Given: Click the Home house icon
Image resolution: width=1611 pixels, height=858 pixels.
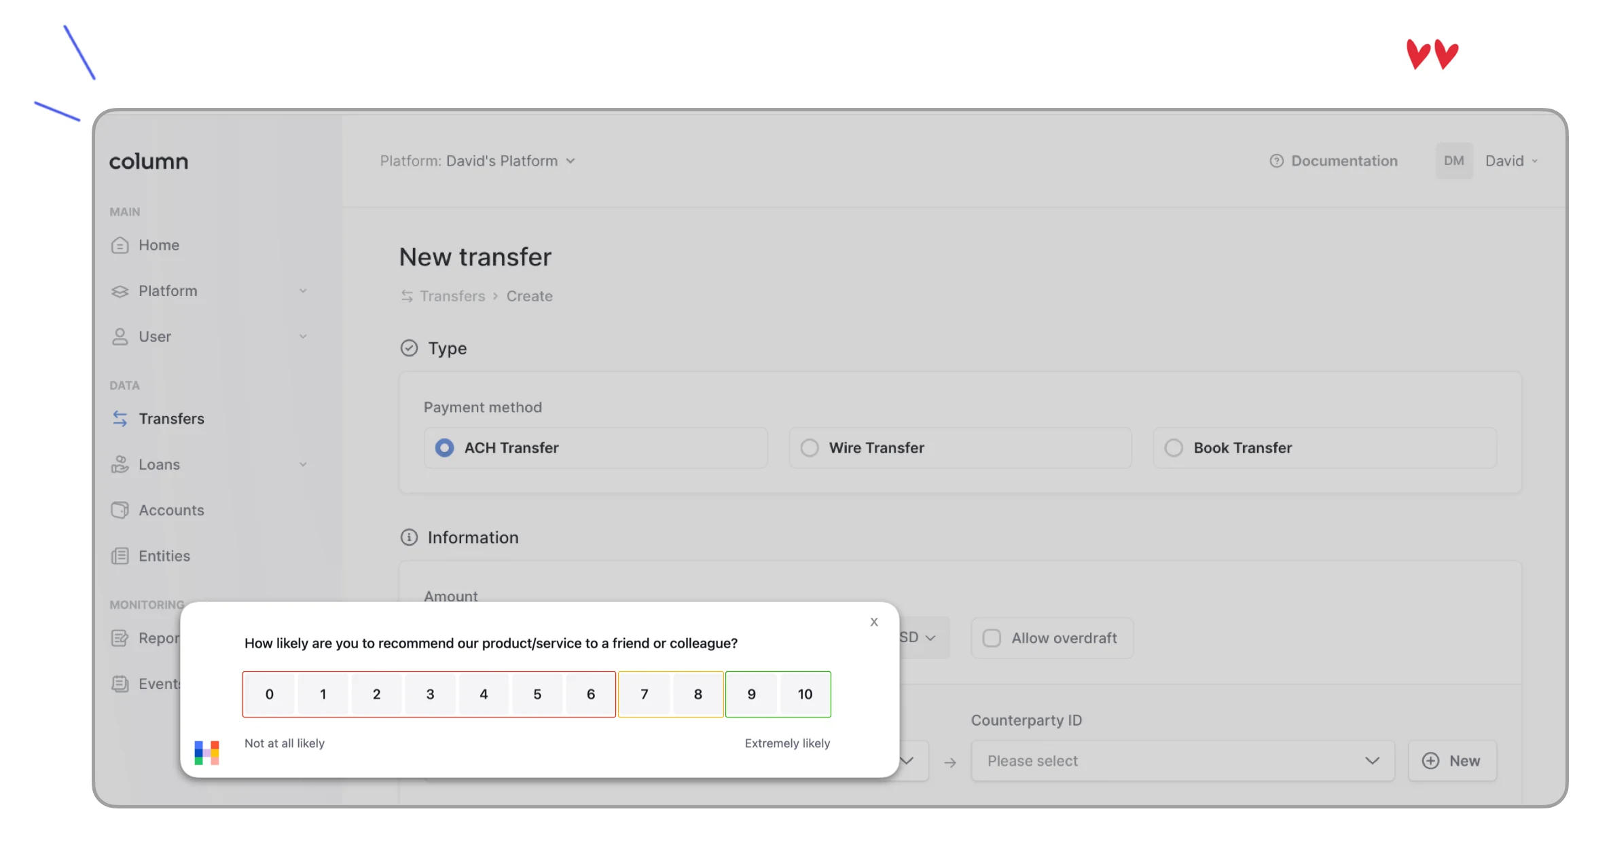Looking at the screenshot, I should 120,245.
